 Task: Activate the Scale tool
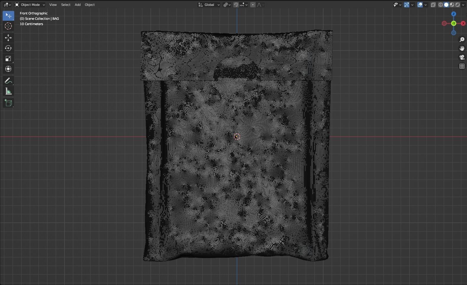click(x=8, y=58)
